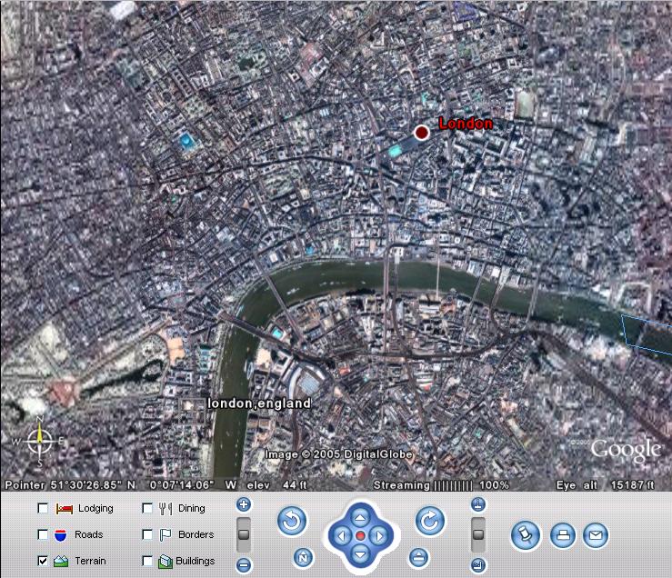Click the fork and knife icon beside Dining
Viewport: 672px width, 578px height.
tap(165, 509)
